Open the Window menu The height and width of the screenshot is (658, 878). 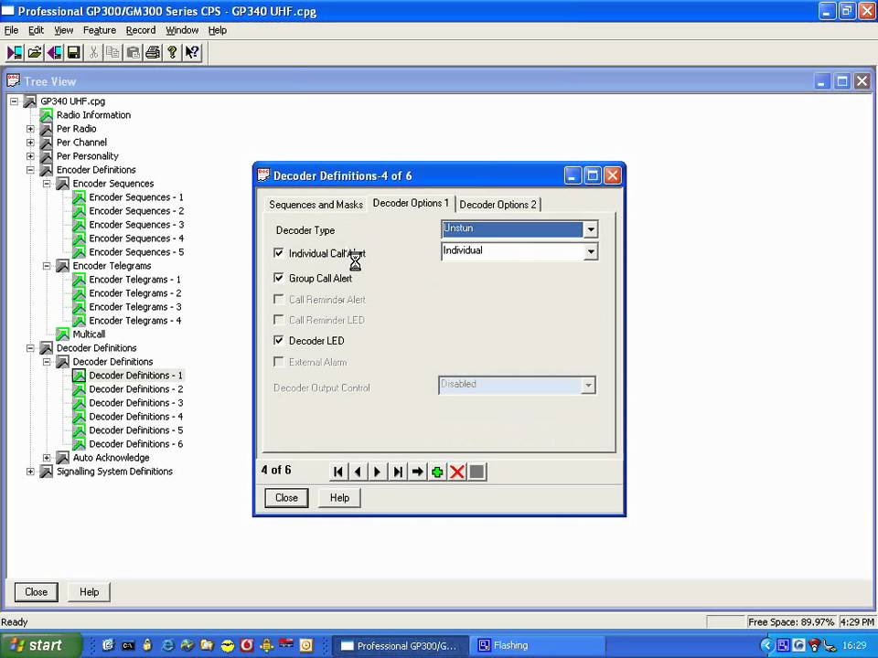pyautogui.click(x=181, y=30)
